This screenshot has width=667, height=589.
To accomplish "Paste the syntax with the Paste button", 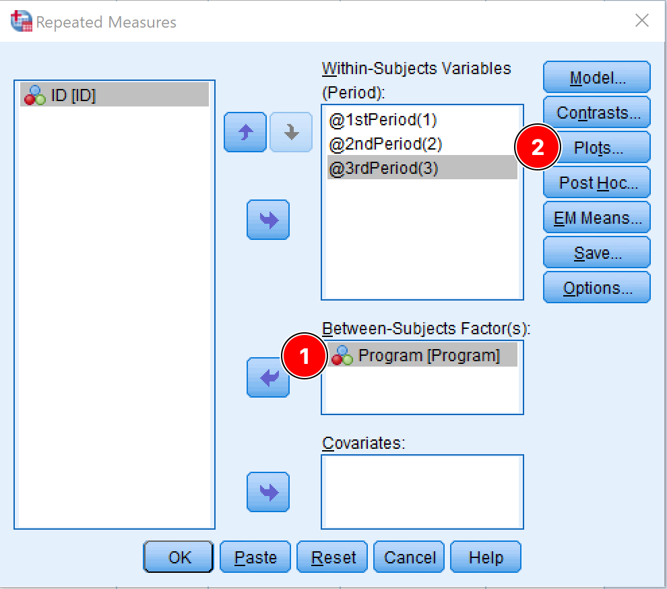I will pyautogui.click(x=255, y=557).
